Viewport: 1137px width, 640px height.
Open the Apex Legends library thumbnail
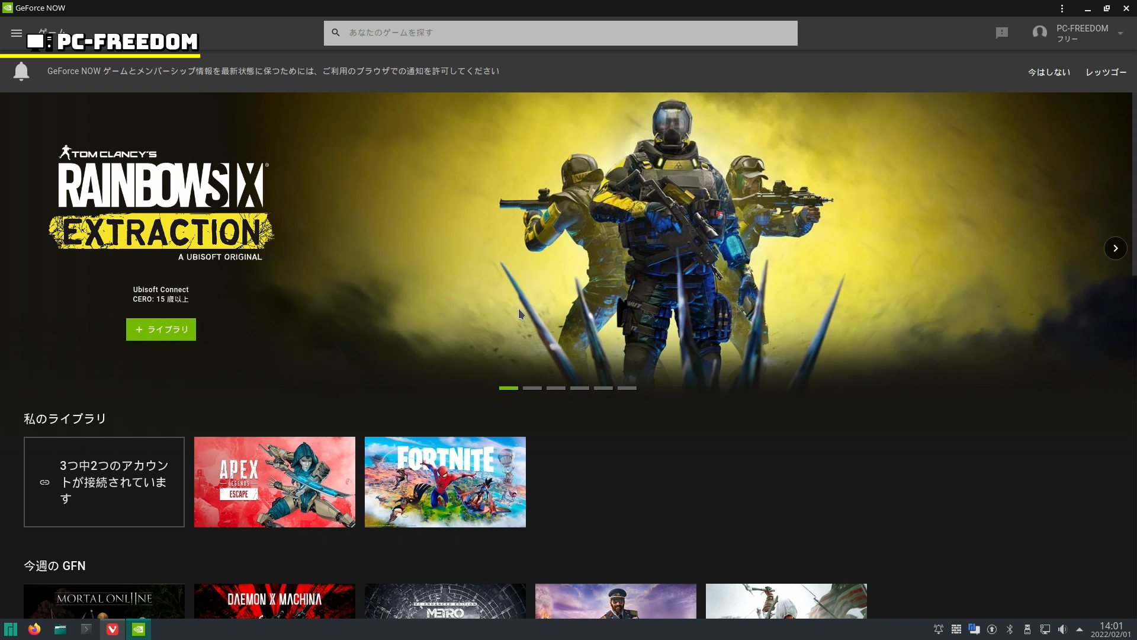pos(275,482)
